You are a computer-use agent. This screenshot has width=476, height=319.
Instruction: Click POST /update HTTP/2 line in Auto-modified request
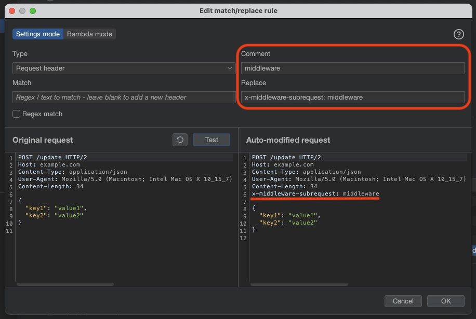286,157
